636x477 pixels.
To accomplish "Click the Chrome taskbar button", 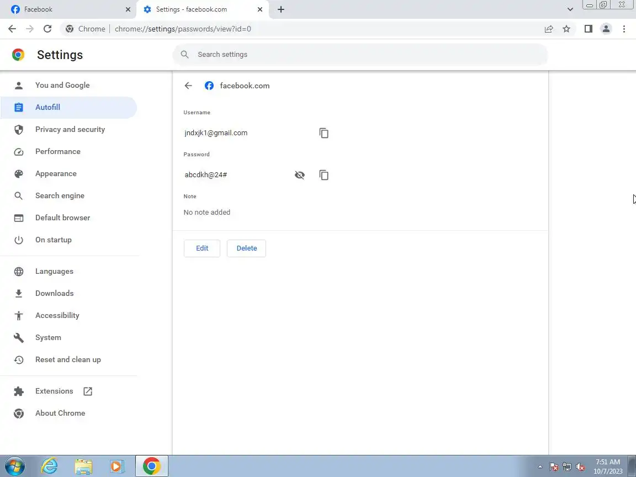I will pos(151,466).
